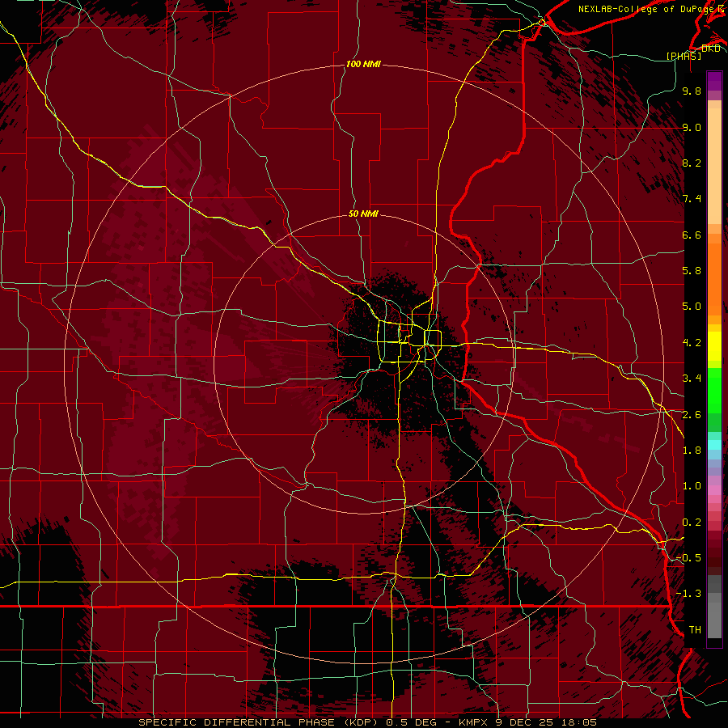
Task: Click the [PHAS] legend title
Action: [684, 56]
